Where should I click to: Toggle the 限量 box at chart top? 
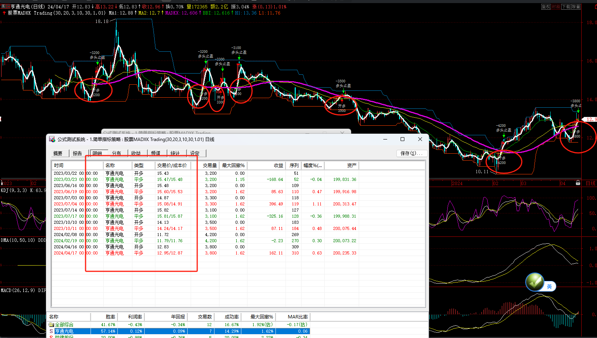click(x=576, y=7)
